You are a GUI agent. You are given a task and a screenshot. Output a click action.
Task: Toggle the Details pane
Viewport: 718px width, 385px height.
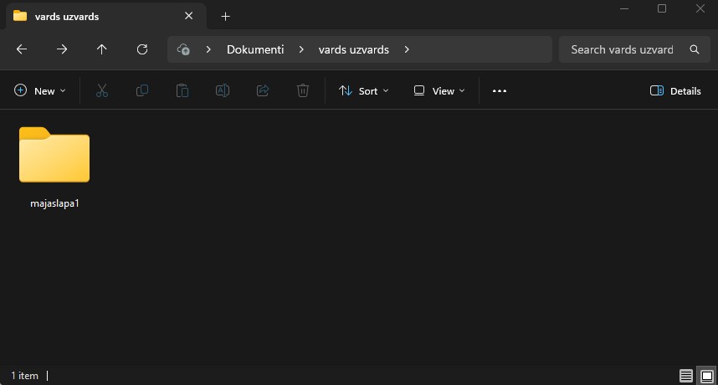point(675,90)
